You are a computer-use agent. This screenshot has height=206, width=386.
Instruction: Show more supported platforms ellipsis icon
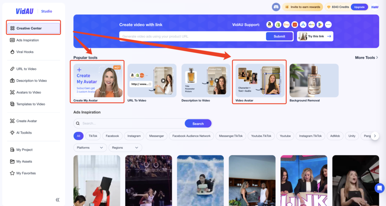tap(328, 24)
